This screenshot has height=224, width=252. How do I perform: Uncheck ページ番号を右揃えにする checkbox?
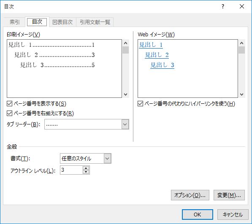coord(9,113)
